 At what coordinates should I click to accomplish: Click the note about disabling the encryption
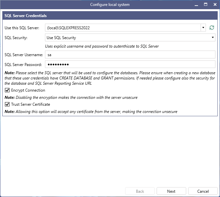(71, 98)
